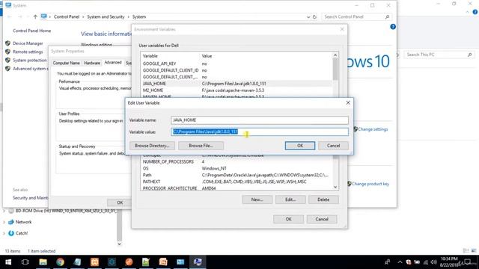The width and height of the screenshot is (479, 269).
Task: Click the Variable value input field
Action: click(260, 132)
